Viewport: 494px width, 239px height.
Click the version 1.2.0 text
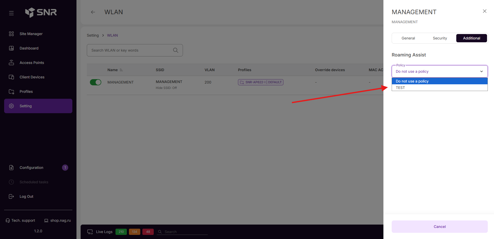(38, 231)
